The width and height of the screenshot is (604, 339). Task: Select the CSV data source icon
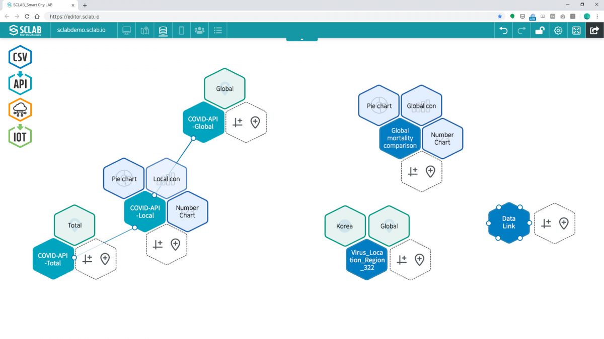pyautogui.click(x=20, y=56)
